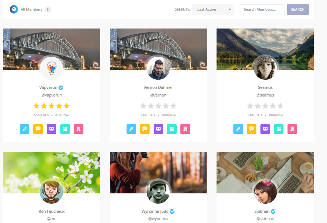Click '0 RATINGS' text under Seamus
The image size is (327, 223).
(276, 115)
